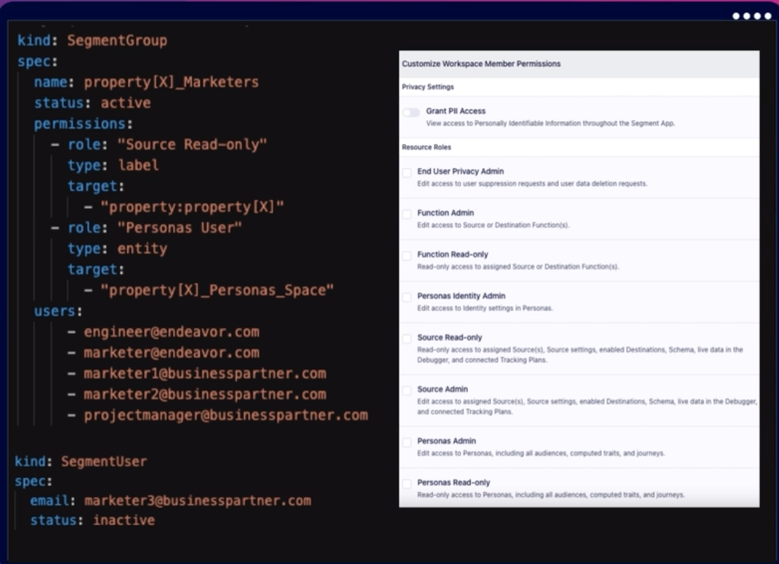
Task: Click the role "Personas User" code line
Action: pyautogui.click(x=146, y=228)
